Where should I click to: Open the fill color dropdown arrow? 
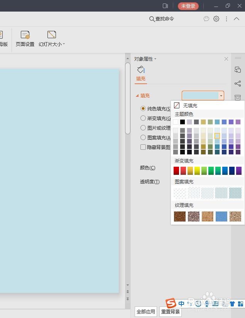click(221, 96)
